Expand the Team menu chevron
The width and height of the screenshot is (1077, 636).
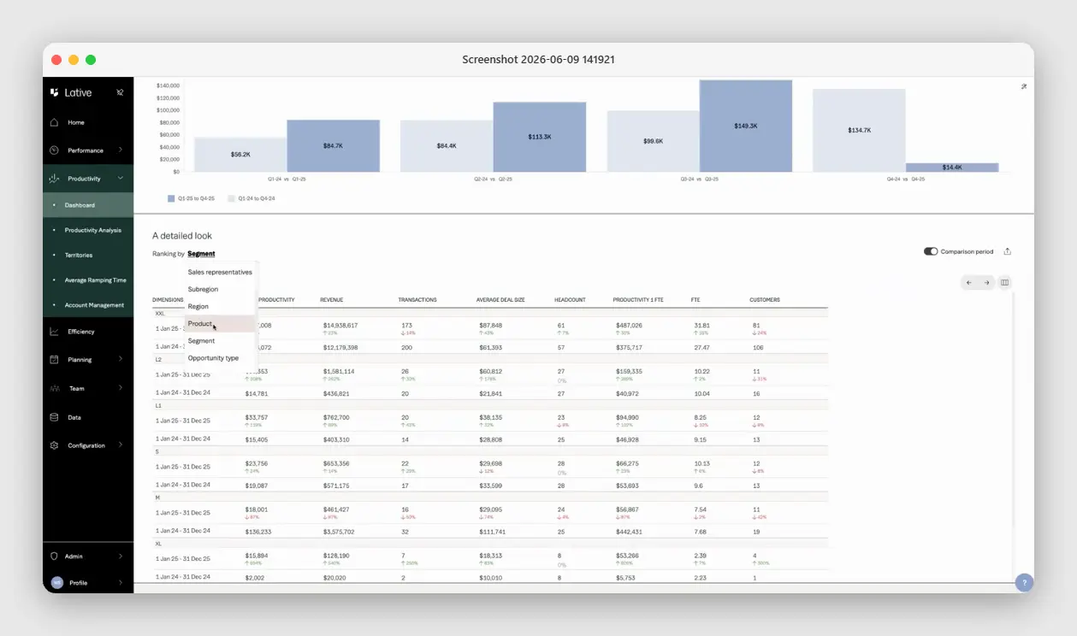[121, 388]
